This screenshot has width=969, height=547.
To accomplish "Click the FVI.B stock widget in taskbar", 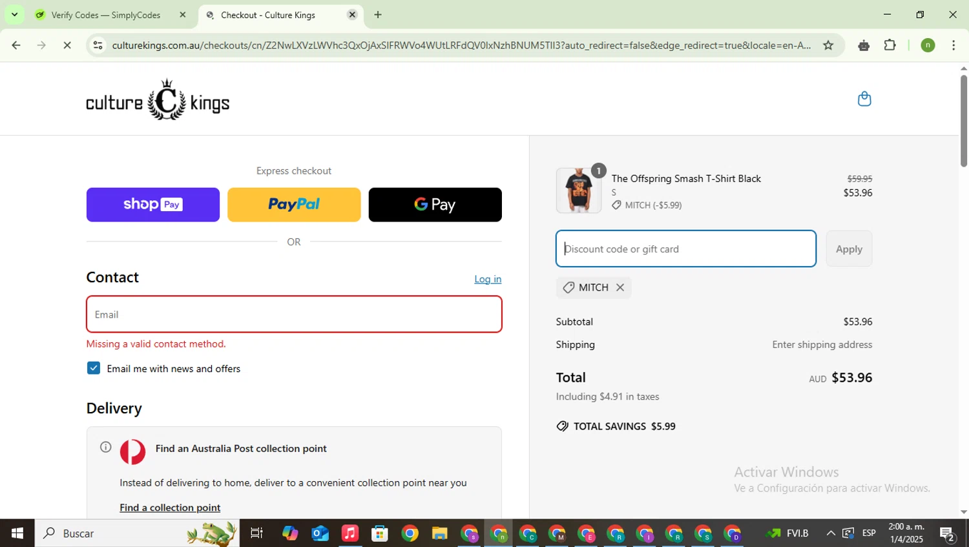I will pos(787,533).
